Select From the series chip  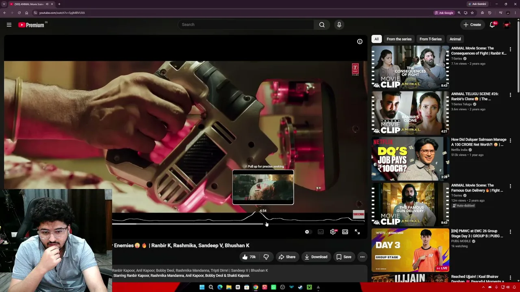399,39
